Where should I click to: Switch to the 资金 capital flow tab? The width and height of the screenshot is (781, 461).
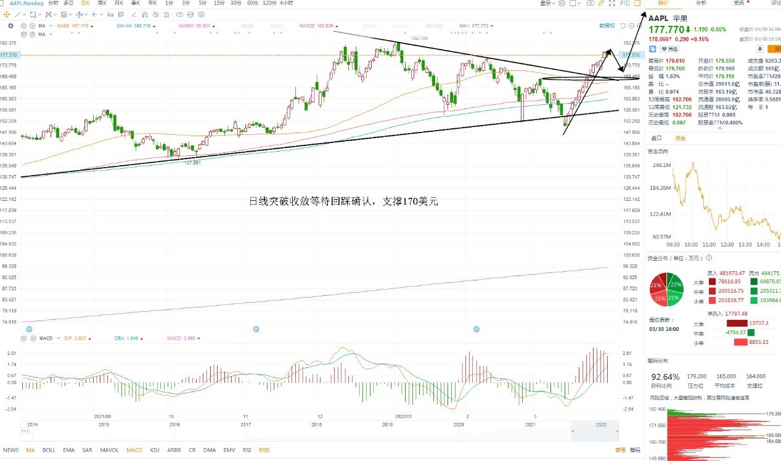click(680, 138)
